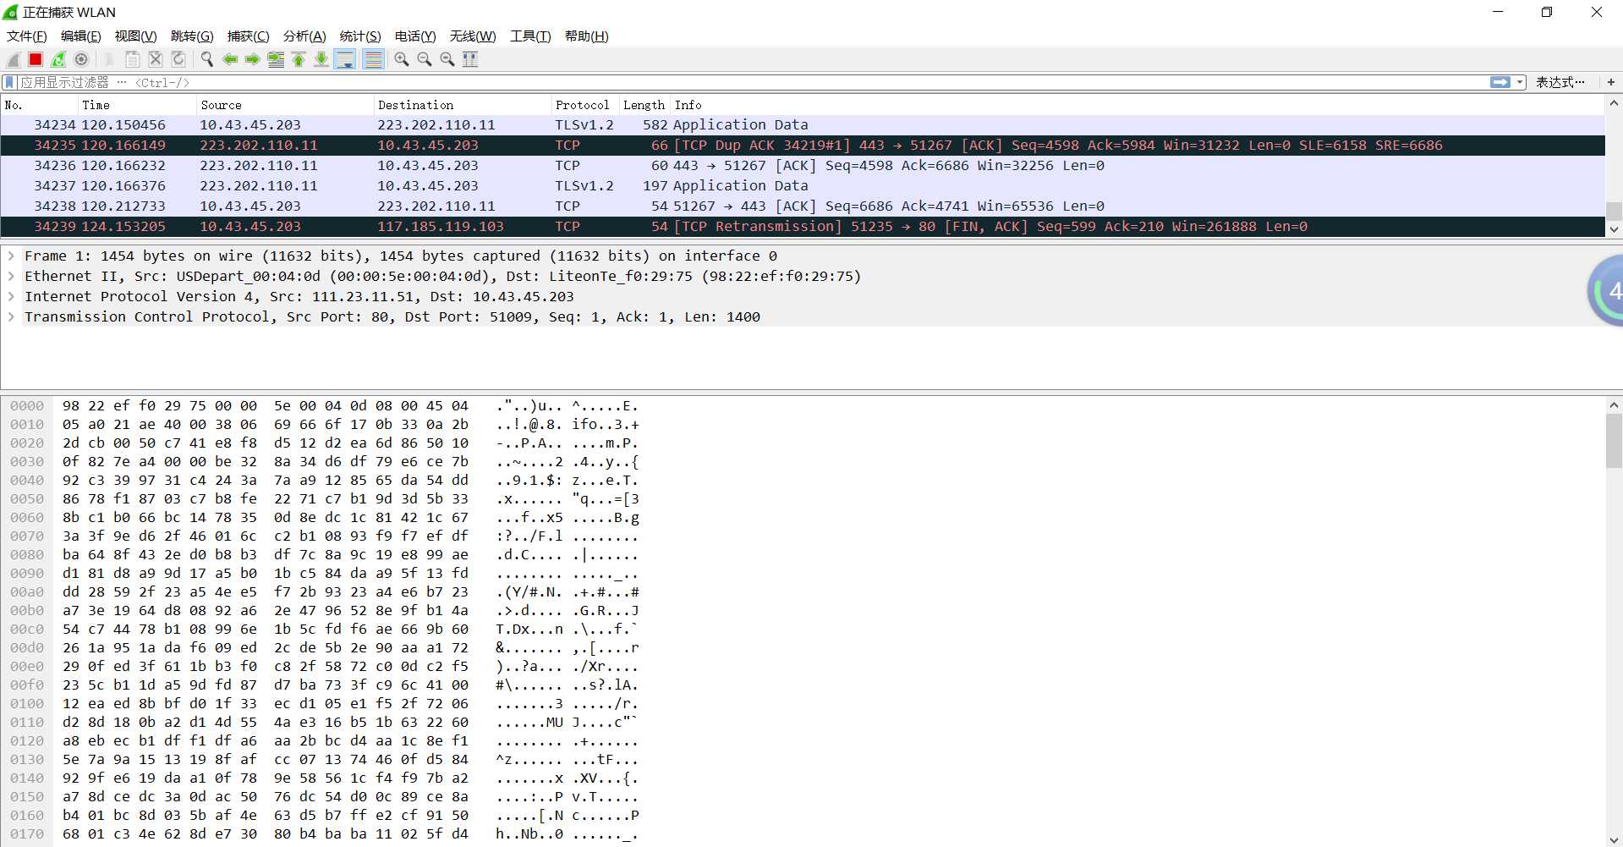Open the 跳转(G) menu
The image size is (1623, 847).
[192, 36]
